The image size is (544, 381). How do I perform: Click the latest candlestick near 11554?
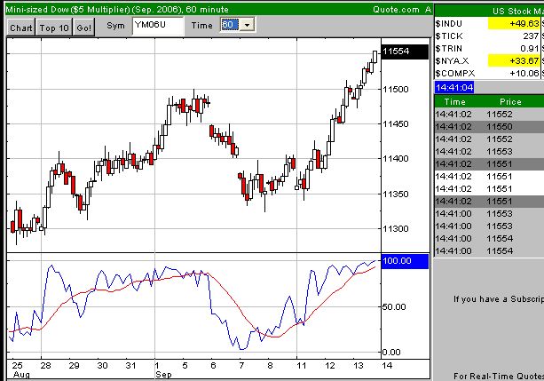point(375,57)
